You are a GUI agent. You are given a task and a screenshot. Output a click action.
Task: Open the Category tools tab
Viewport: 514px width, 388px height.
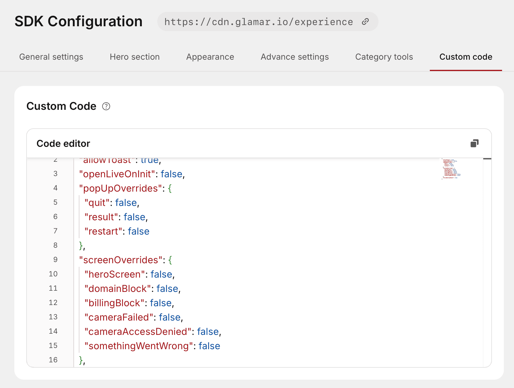click(x=384, y=57)
